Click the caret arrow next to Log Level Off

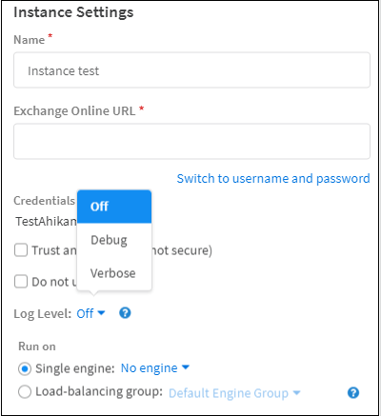[x=101, y=313]
